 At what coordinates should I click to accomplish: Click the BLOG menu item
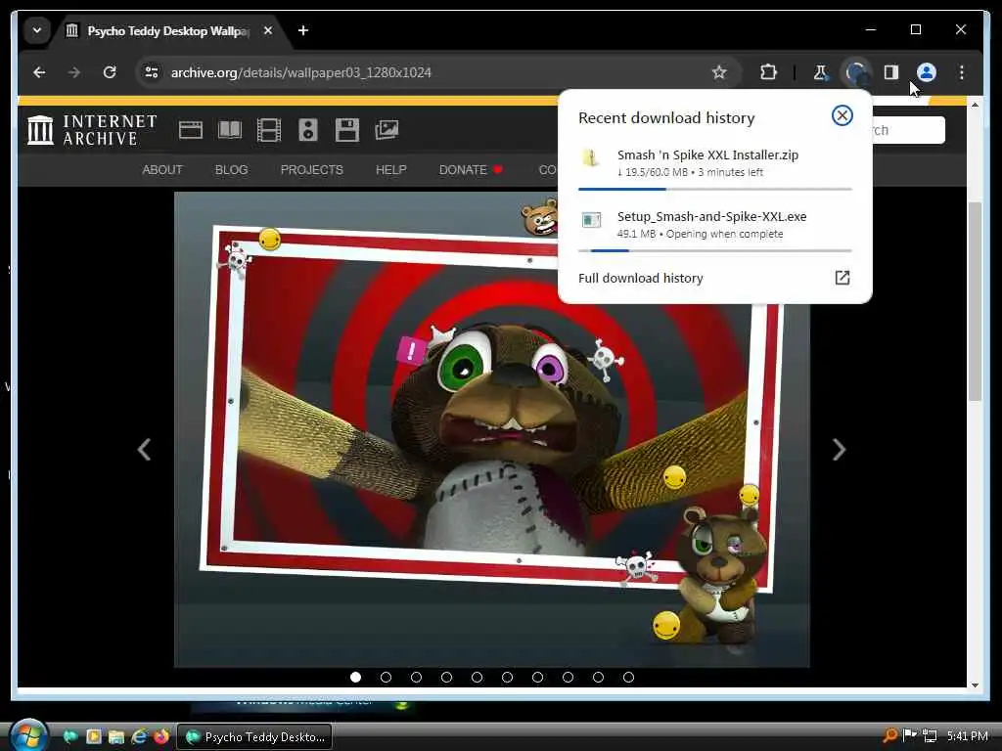231,170
